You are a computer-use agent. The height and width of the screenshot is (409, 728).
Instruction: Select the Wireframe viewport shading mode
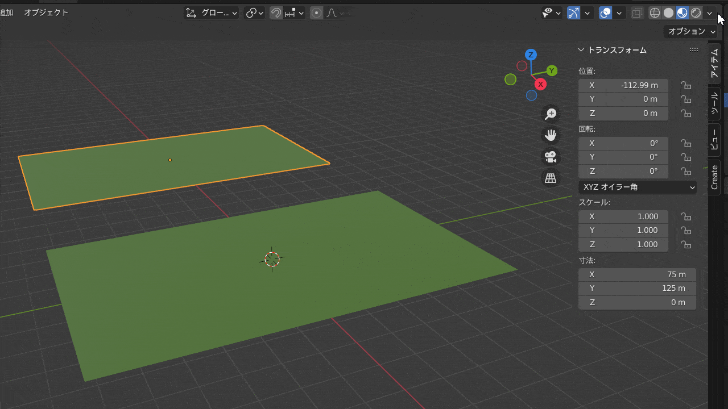(x=655, y=12)
